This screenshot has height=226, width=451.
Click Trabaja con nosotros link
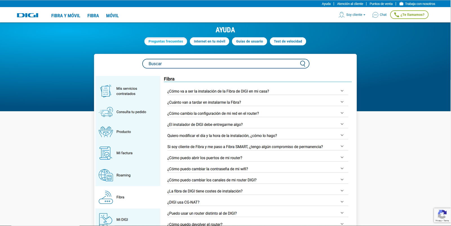click(x=420, y=4)
